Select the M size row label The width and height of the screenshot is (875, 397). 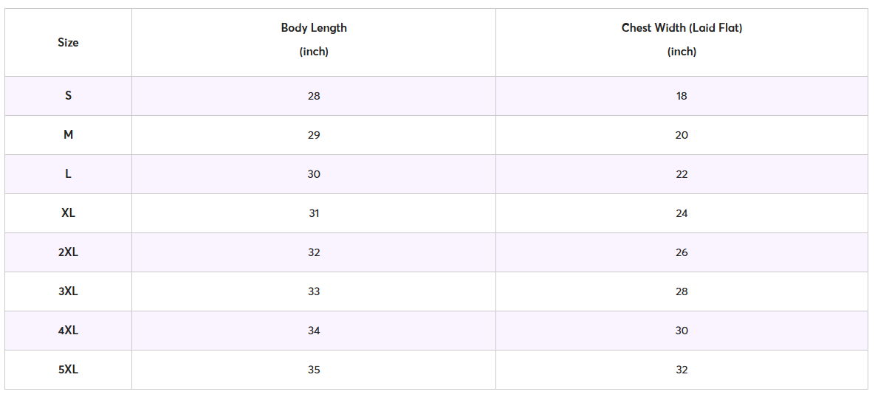(x=68, y=135)
